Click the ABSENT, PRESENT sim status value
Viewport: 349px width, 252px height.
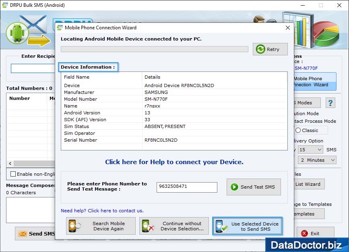pos(165,126)
